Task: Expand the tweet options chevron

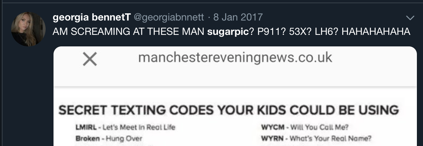Action: click(410, 18)
